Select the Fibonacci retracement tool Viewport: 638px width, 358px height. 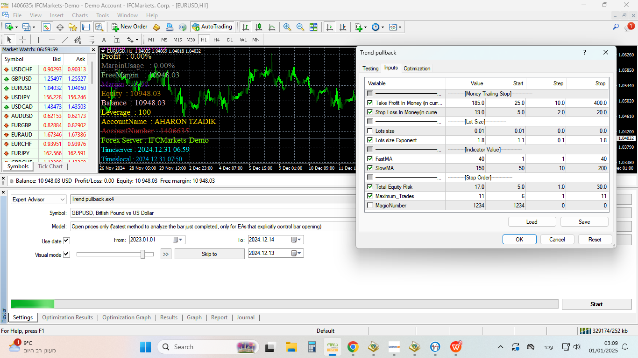(x=91, y=40)
